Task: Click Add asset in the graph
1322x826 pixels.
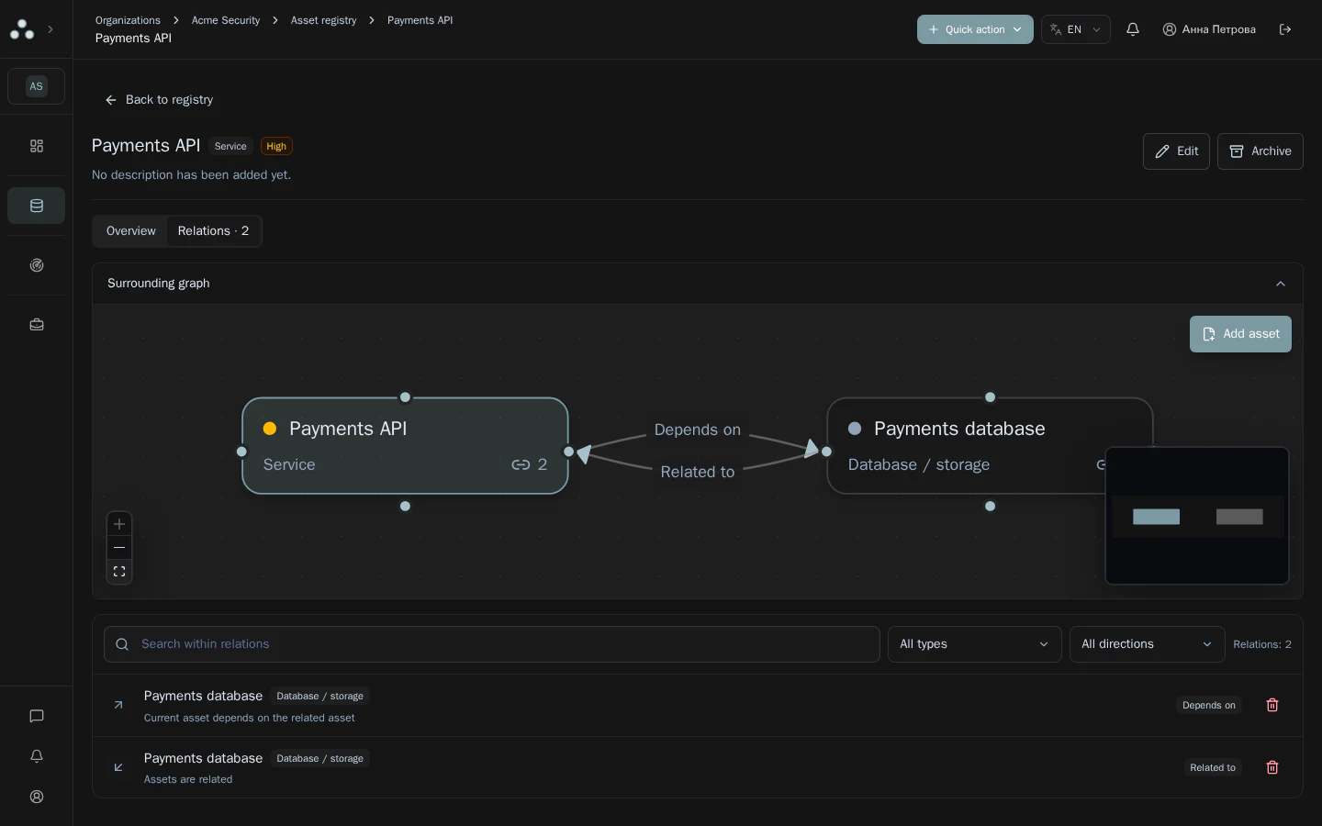Action: [1240, 334]
